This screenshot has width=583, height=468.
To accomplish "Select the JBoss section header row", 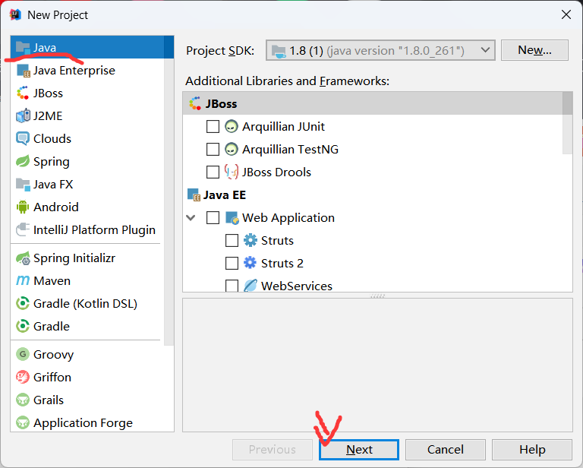I will coord(373,103).
